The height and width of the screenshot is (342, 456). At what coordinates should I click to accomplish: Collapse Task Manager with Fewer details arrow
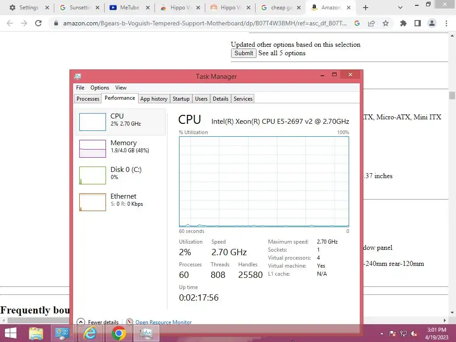tap(81, 322)
